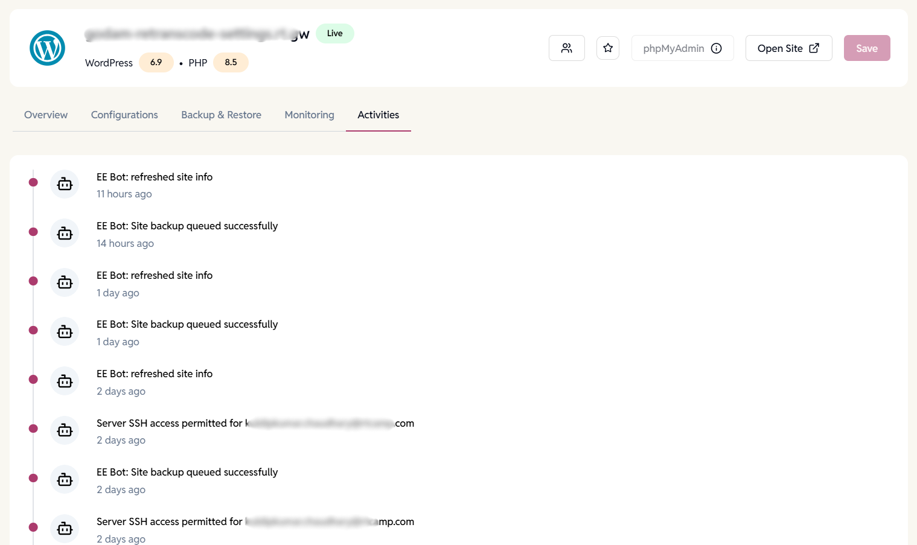Viewport: 917px width, 545px height.
Task: Click bot icon for 11 hours ago entry
Action: click(65, 185)
